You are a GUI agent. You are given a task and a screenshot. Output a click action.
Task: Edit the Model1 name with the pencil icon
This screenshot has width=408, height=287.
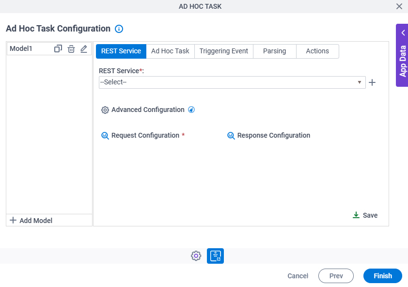[84, 48]
